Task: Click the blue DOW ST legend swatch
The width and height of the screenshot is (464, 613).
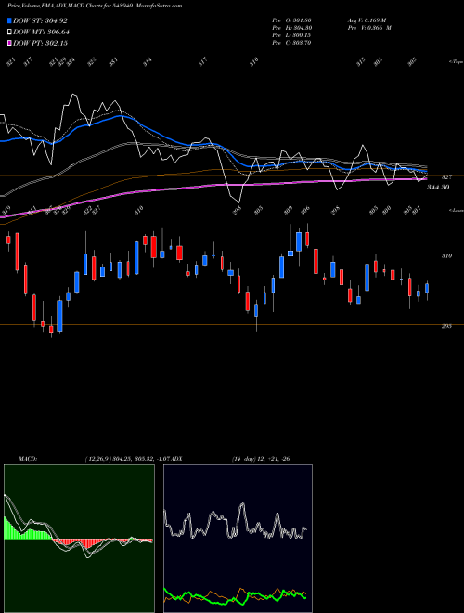Action: pyautogui.click(x=9, y=20)
